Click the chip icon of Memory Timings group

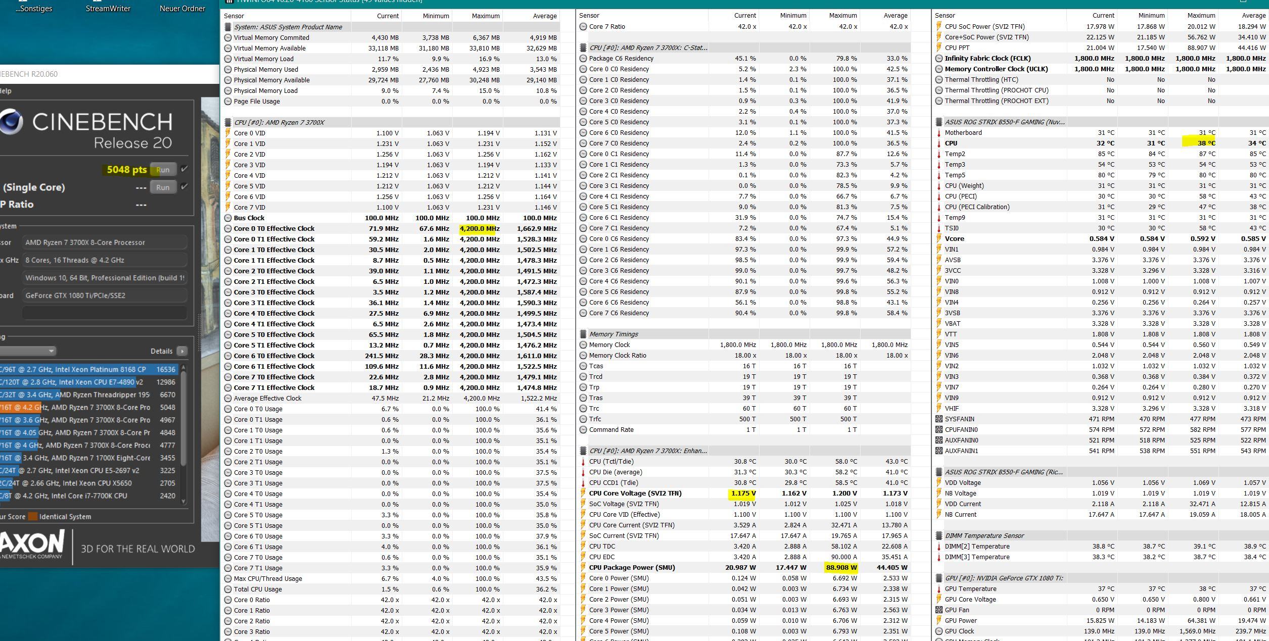click(x=583, y=334)
